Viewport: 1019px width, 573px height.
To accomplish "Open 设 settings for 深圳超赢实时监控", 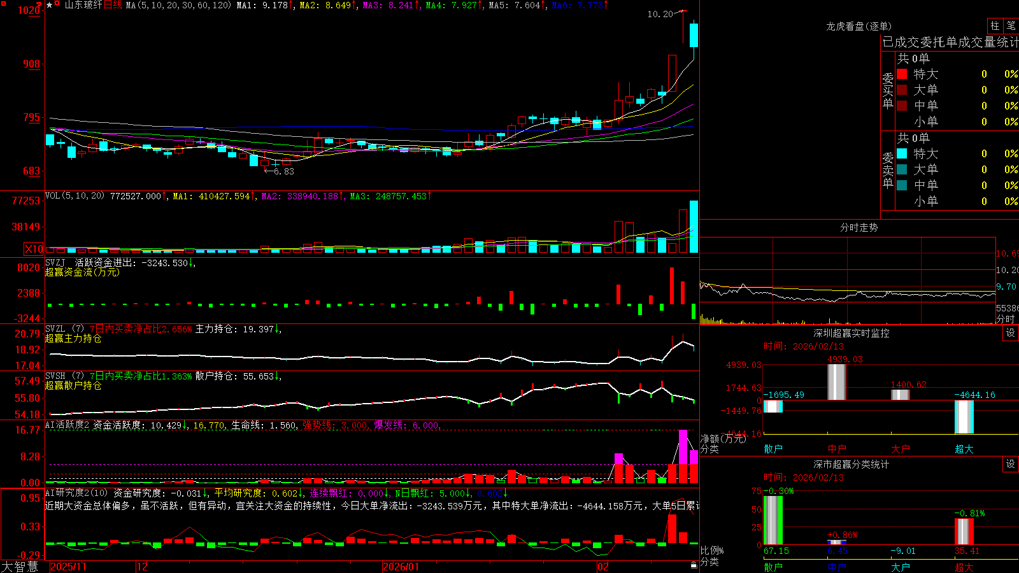I will (x=1011, y=333).
